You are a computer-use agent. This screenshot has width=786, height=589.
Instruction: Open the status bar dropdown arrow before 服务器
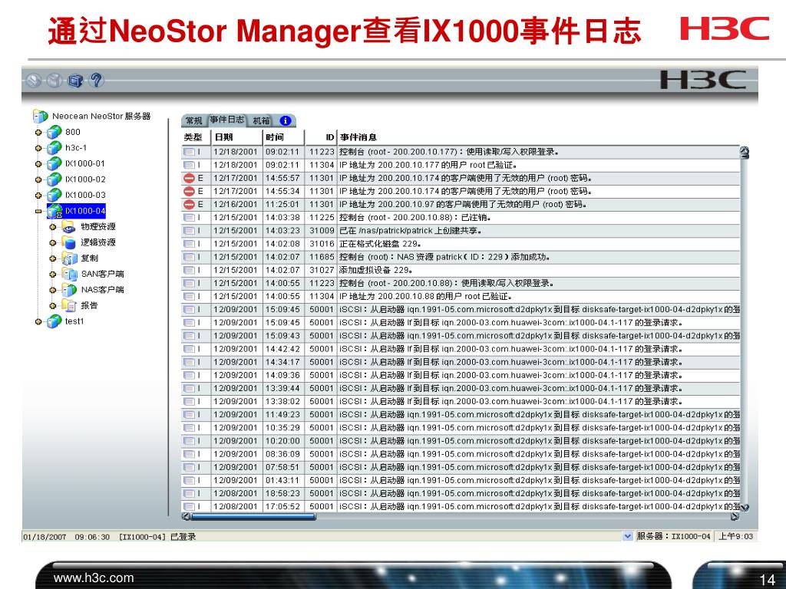pyautogui.click(x=627, y=536)
